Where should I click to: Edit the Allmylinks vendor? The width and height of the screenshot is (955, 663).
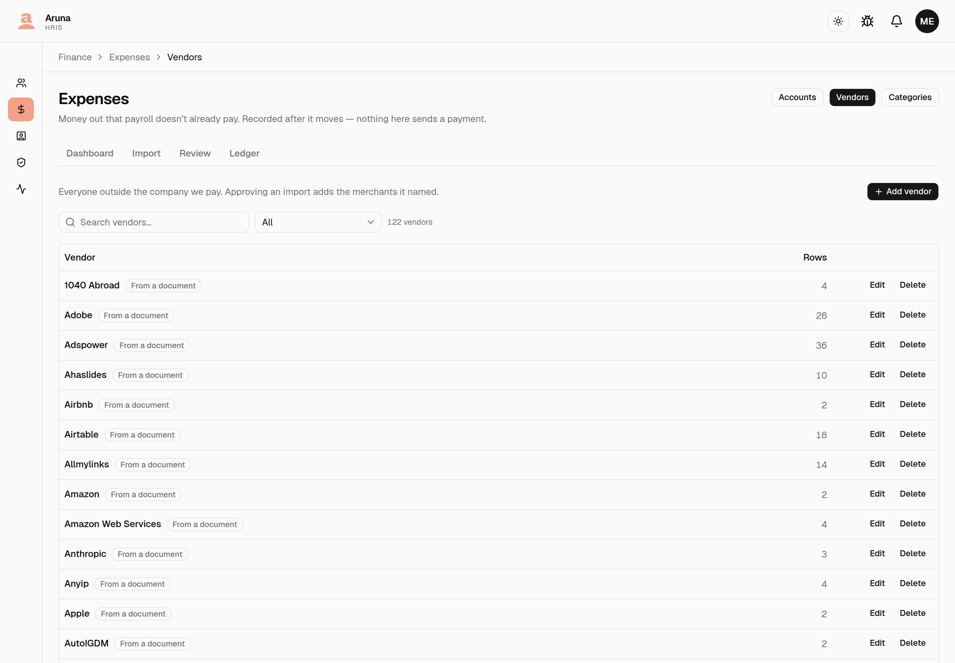[877, 464]
